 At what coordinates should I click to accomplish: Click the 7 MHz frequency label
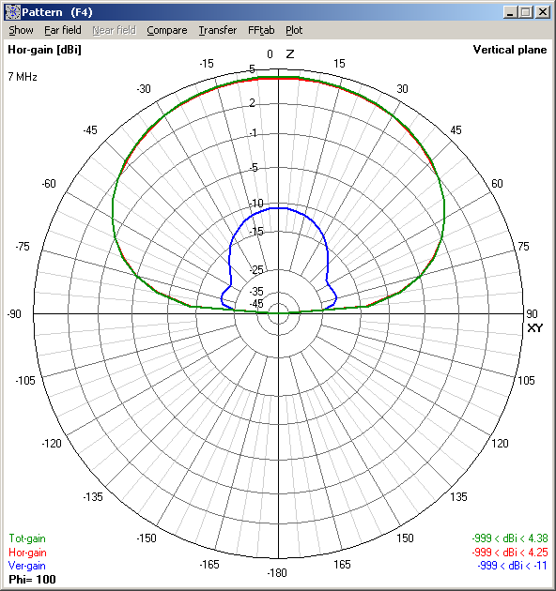pyautogui.click(x=23, y=77)
